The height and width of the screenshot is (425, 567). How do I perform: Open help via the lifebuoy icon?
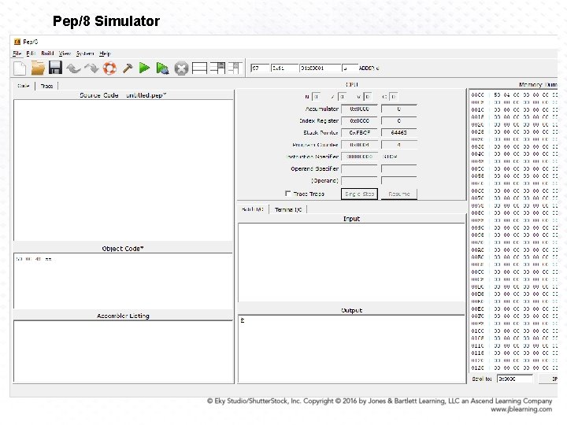(x=109, y=68)
